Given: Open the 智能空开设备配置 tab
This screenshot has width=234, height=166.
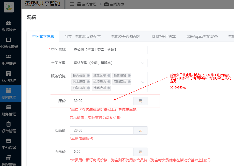Looking at the screenshot, I should pyautogui.click(x=126, y=37).
